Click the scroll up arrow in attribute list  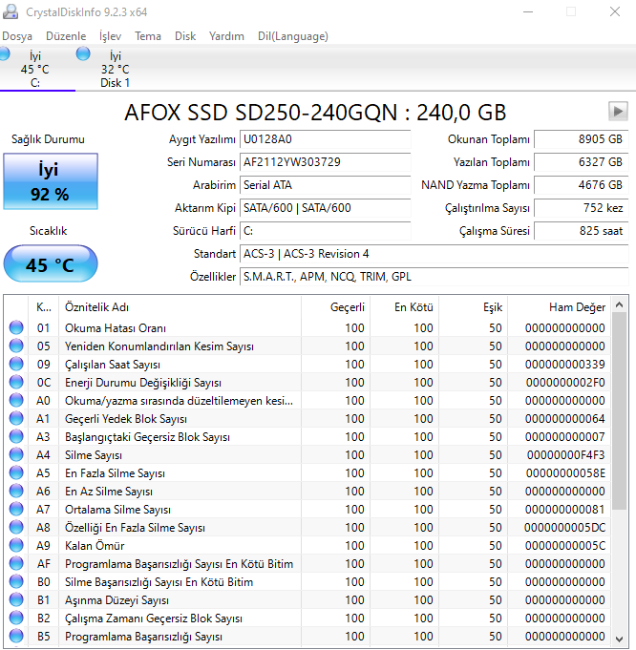click(x=620, y=305)
